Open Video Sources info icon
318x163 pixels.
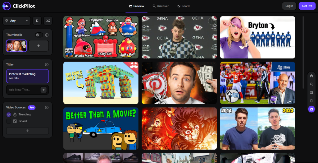coord(47,107)
